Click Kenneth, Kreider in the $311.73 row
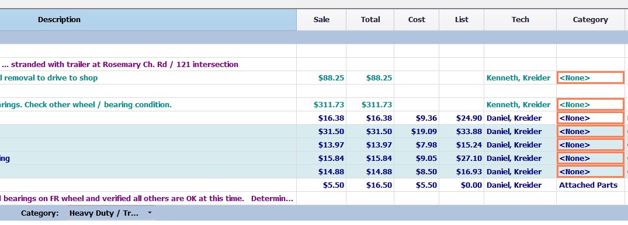The width and height of the screenshot is (628, 225). point(520,105)
